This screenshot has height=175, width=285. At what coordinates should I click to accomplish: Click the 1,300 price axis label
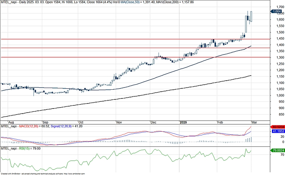280,57
